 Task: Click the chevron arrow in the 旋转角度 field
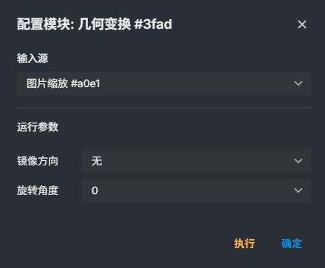click(x=298, y=190)
